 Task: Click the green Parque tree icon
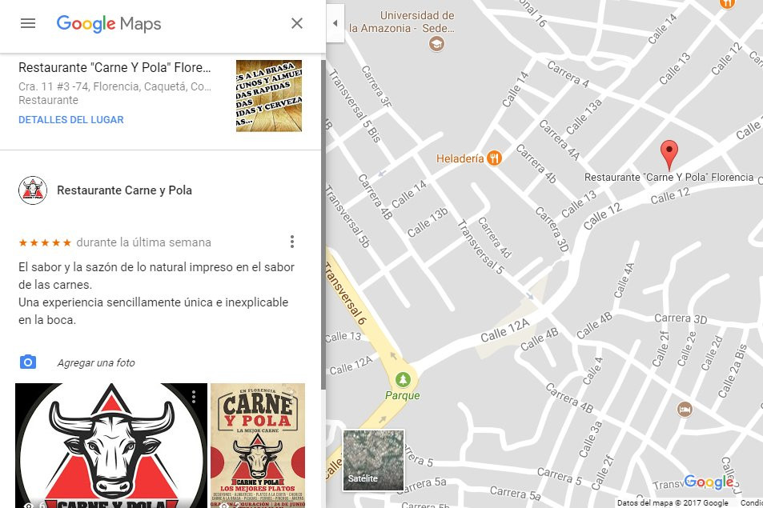pyautogui.click(x=403, y=378)
